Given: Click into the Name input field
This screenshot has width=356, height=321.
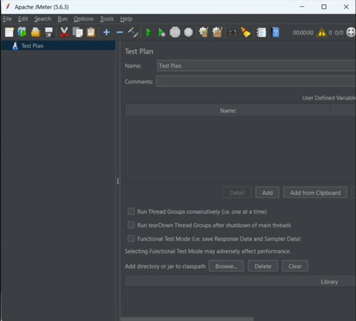Looking at the screenshot, I should point(256,66).
